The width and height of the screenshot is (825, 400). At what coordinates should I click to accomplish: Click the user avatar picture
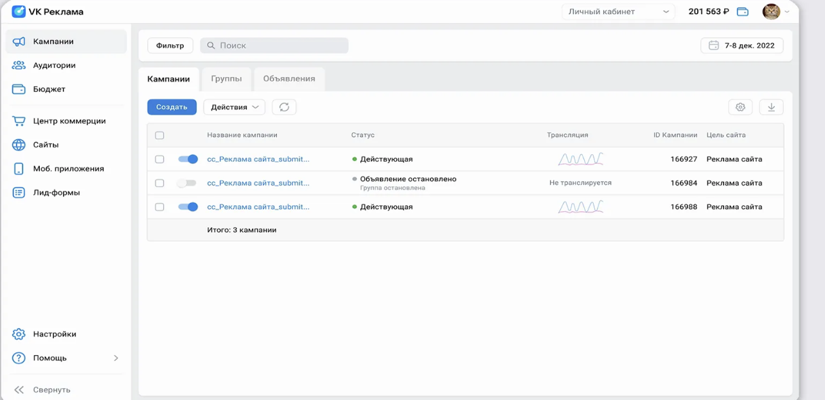tap(771, 12)
